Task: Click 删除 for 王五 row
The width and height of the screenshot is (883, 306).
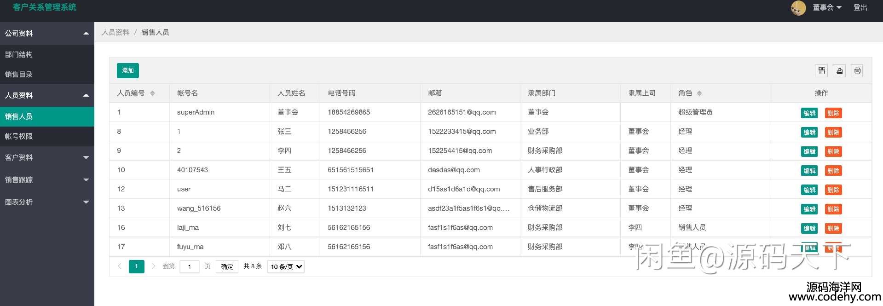Action: [833, 171]
